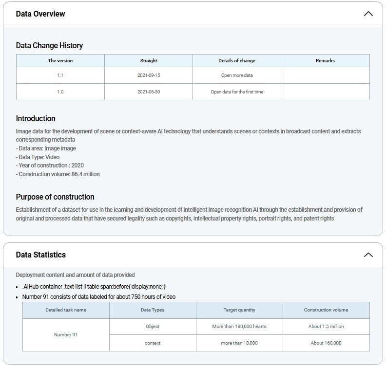Click the 2021-09-15 date cell
The height and width of the screenshot is (367, 386).
(149, 75)
